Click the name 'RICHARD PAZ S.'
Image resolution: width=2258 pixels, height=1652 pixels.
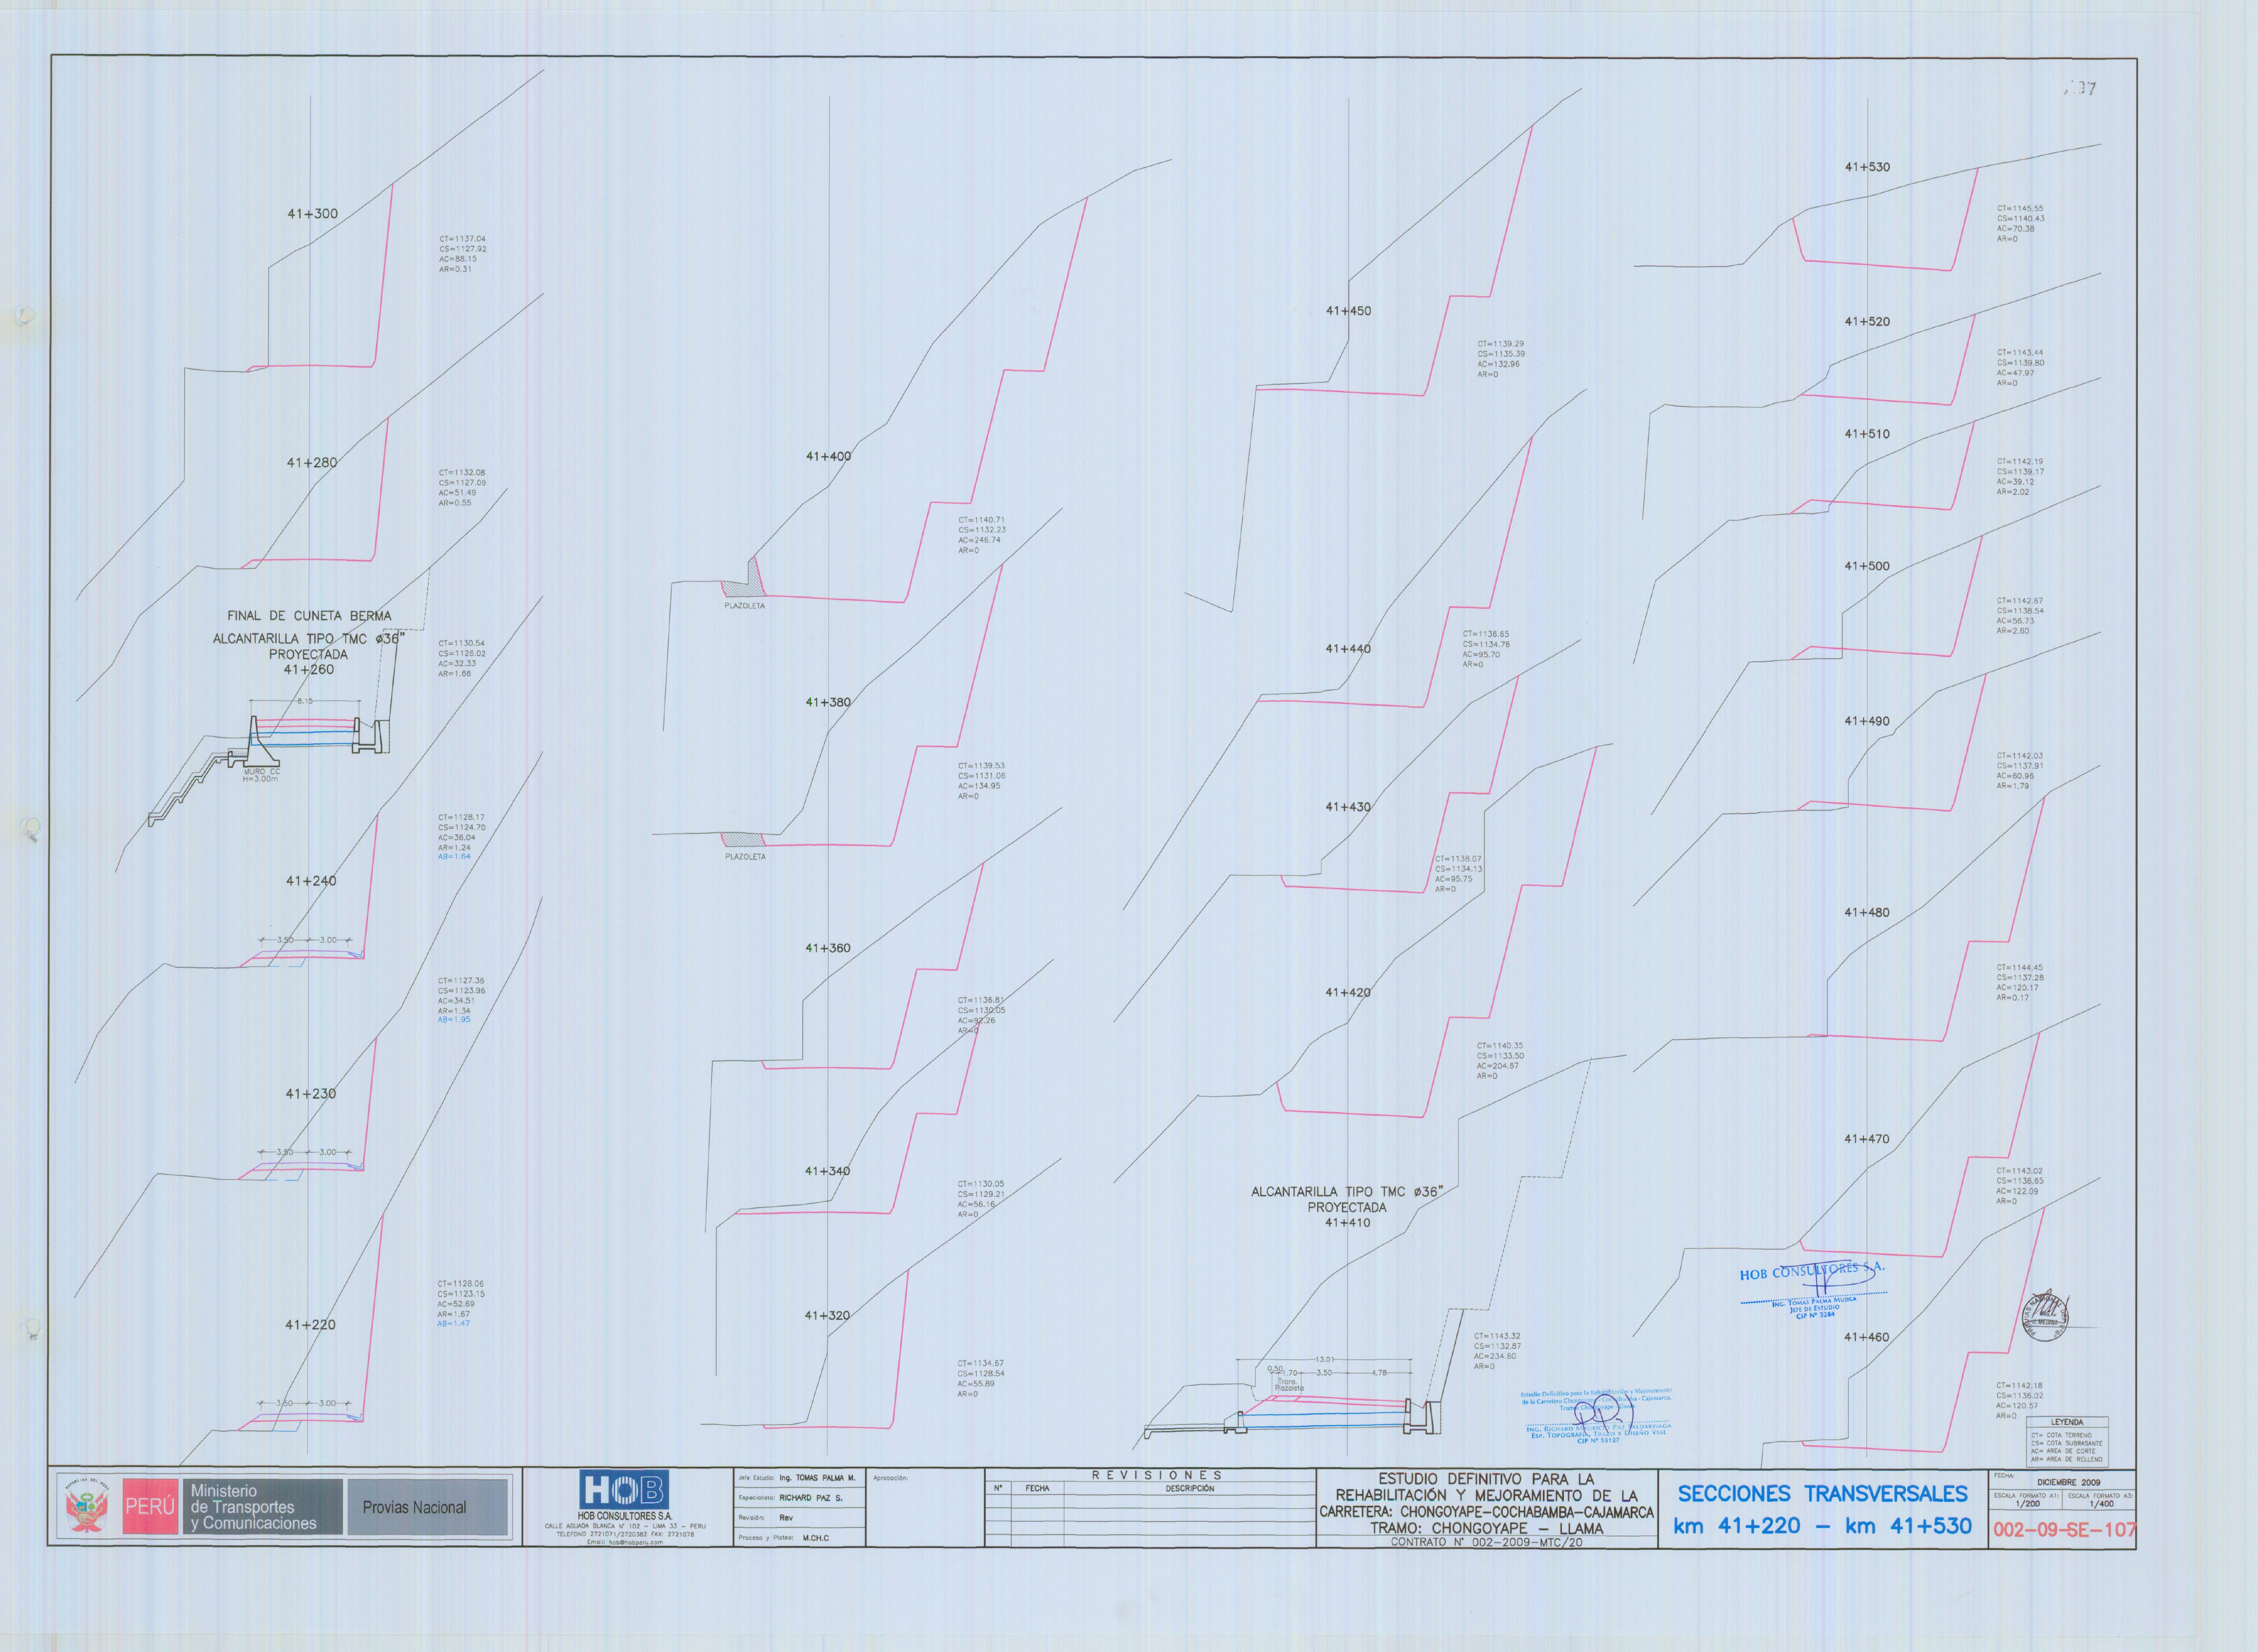coord(811,1498)
